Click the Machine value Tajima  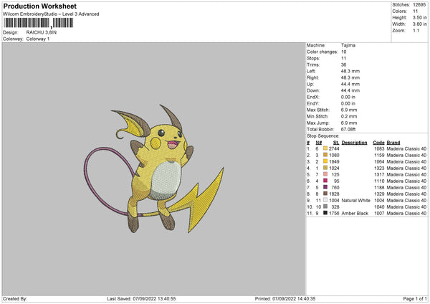[348, 45]
